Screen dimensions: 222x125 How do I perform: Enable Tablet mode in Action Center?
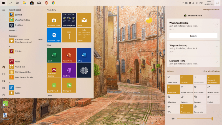click(x=173, y=79)
